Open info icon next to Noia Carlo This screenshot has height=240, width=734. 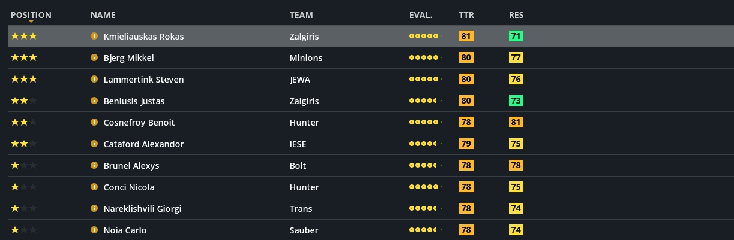point(94,230)
